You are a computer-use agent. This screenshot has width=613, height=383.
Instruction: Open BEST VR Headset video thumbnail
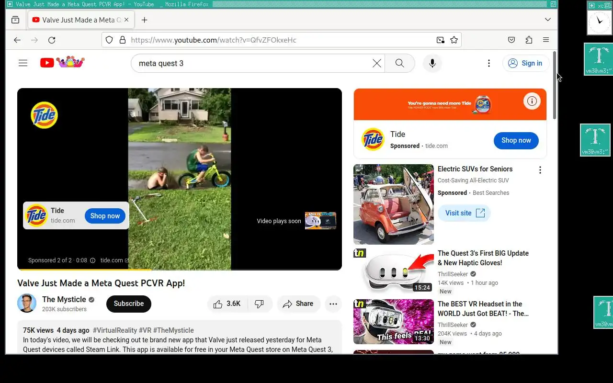click(x=394, y=322)
